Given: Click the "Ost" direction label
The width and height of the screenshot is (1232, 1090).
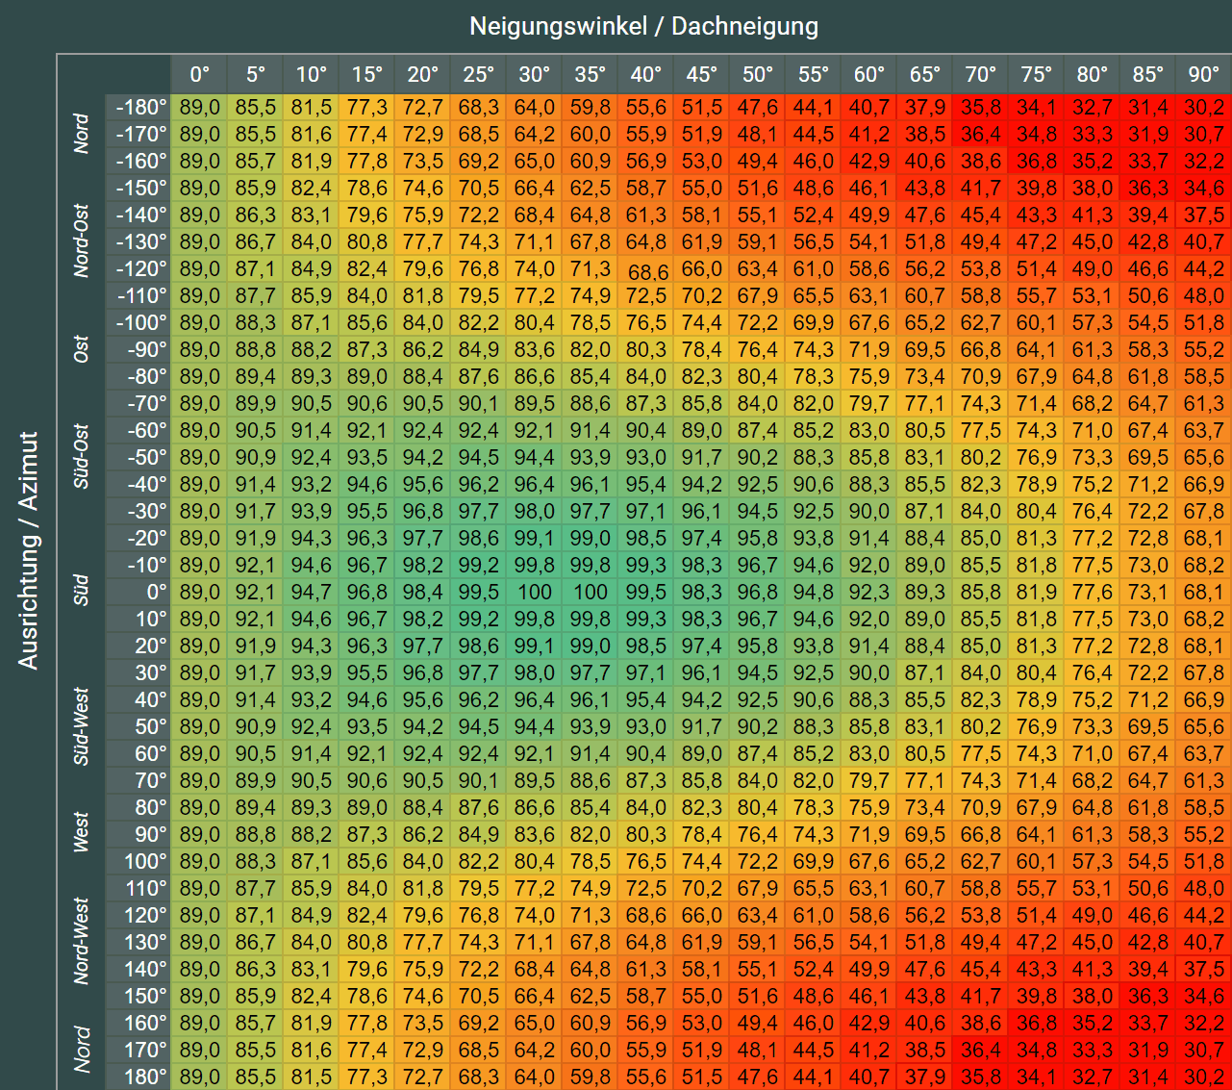Looking at the screenshot, I should click(82, 349).
